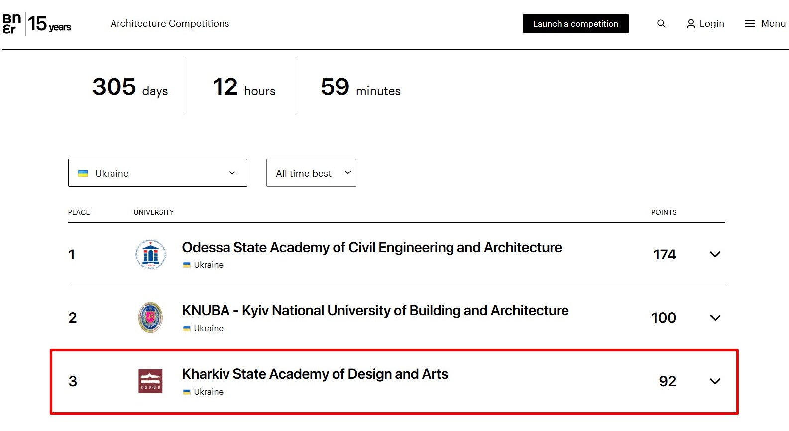789x431 pixels.
Task: Click the Buildner logo in header
Action: pos(12,24)
